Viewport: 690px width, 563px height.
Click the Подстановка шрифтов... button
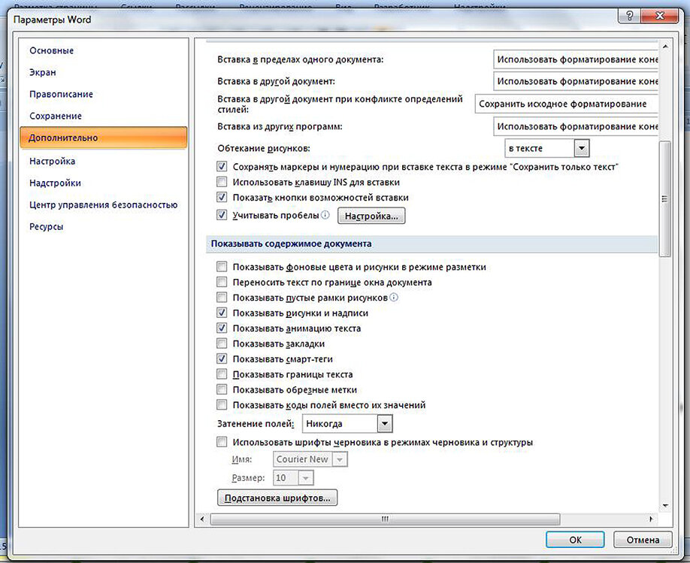point(277,498)
